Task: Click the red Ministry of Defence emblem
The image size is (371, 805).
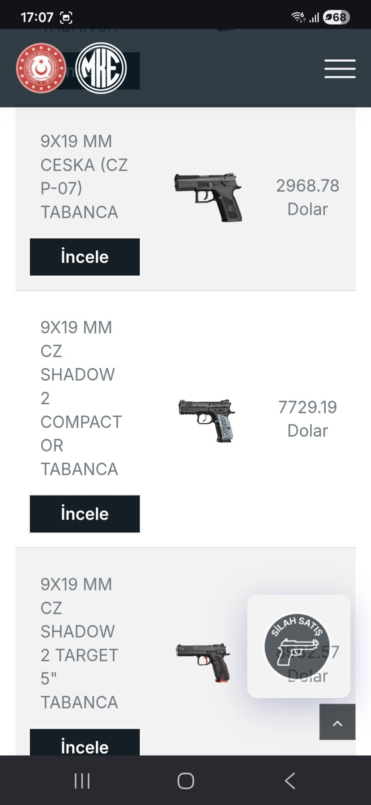Action: point(41,68)
